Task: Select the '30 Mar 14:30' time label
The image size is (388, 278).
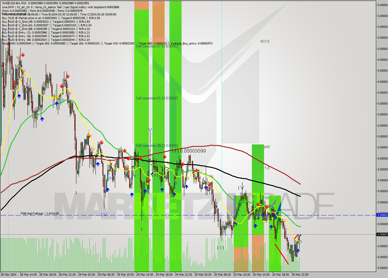Action: click(261, 274)
